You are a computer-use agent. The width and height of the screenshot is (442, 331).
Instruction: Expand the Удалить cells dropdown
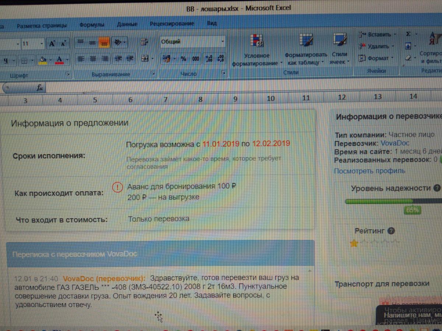(x=393, y=46)
